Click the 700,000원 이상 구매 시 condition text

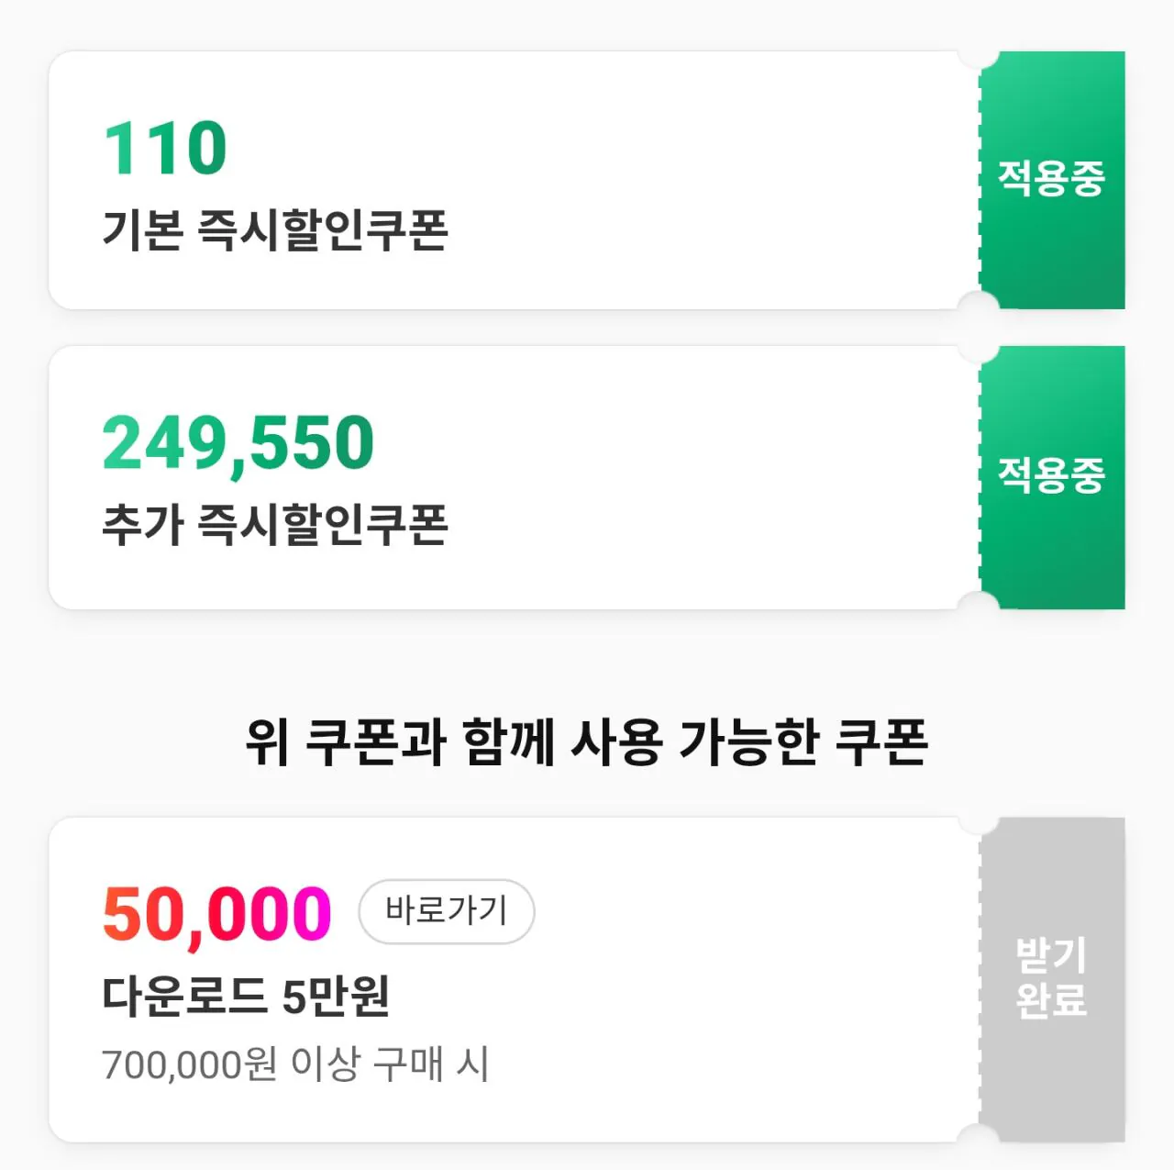coord(300,1063)
